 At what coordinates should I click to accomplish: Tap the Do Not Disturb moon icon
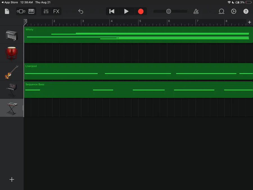click(233, 3)
